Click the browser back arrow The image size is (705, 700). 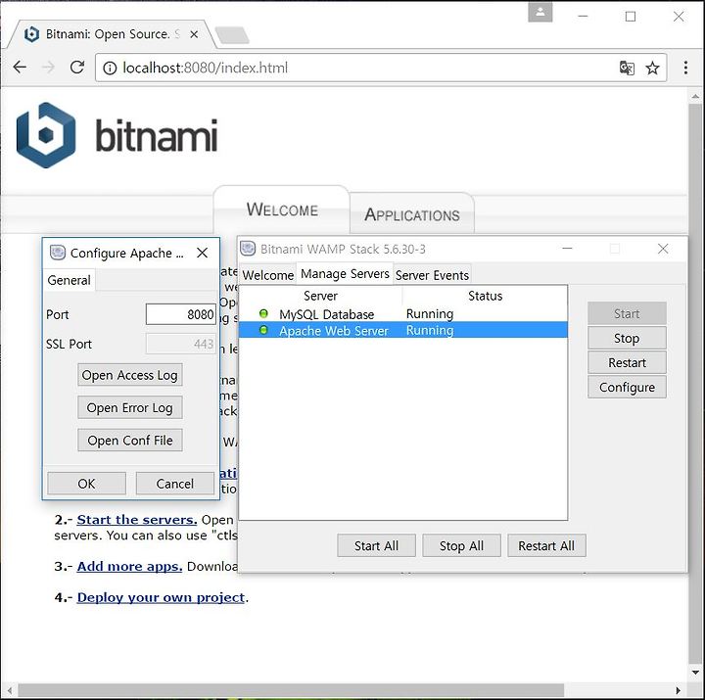[20, 68]
